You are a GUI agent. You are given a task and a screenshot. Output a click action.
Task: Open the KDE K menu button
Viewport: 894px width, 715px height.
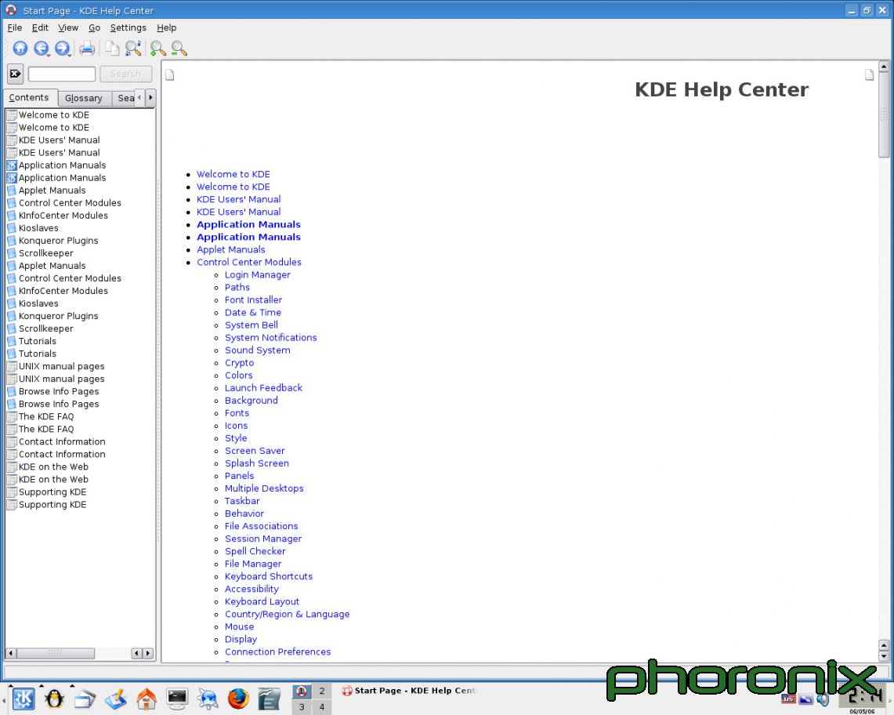point(24,698)
